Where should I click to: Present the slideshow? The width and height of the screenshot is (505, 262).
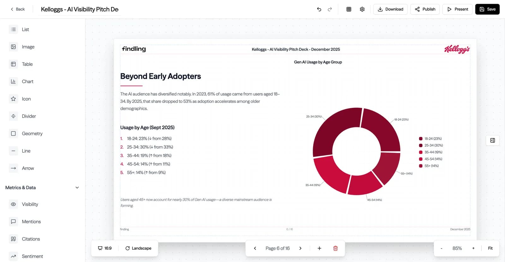457,9
